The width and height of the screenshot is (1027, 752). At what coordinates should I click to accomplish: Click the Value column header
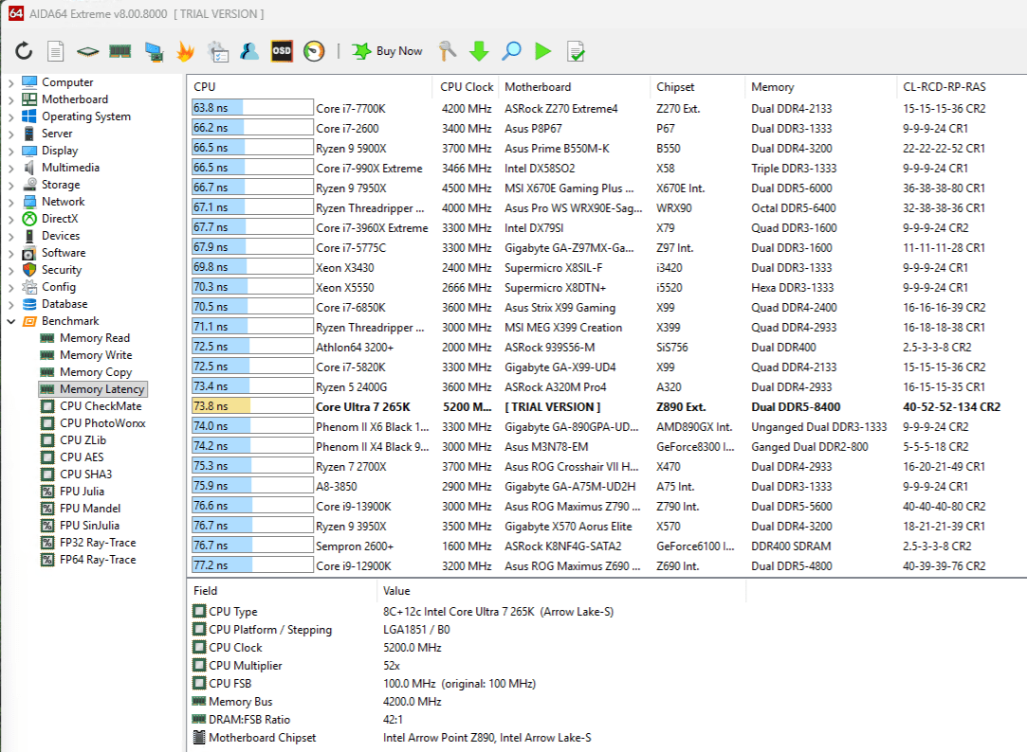tap(561, 591)
